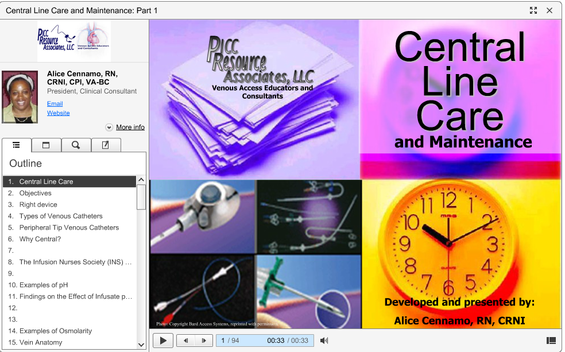The image size is (565, 352).
Task: Click the More info link
Action: click(x=130, y=127)
